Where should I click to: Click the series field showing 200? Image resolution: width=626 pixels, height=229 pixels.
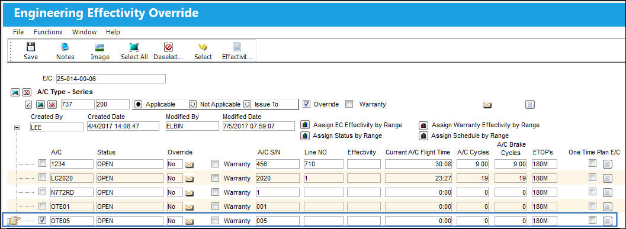(113, 105)
